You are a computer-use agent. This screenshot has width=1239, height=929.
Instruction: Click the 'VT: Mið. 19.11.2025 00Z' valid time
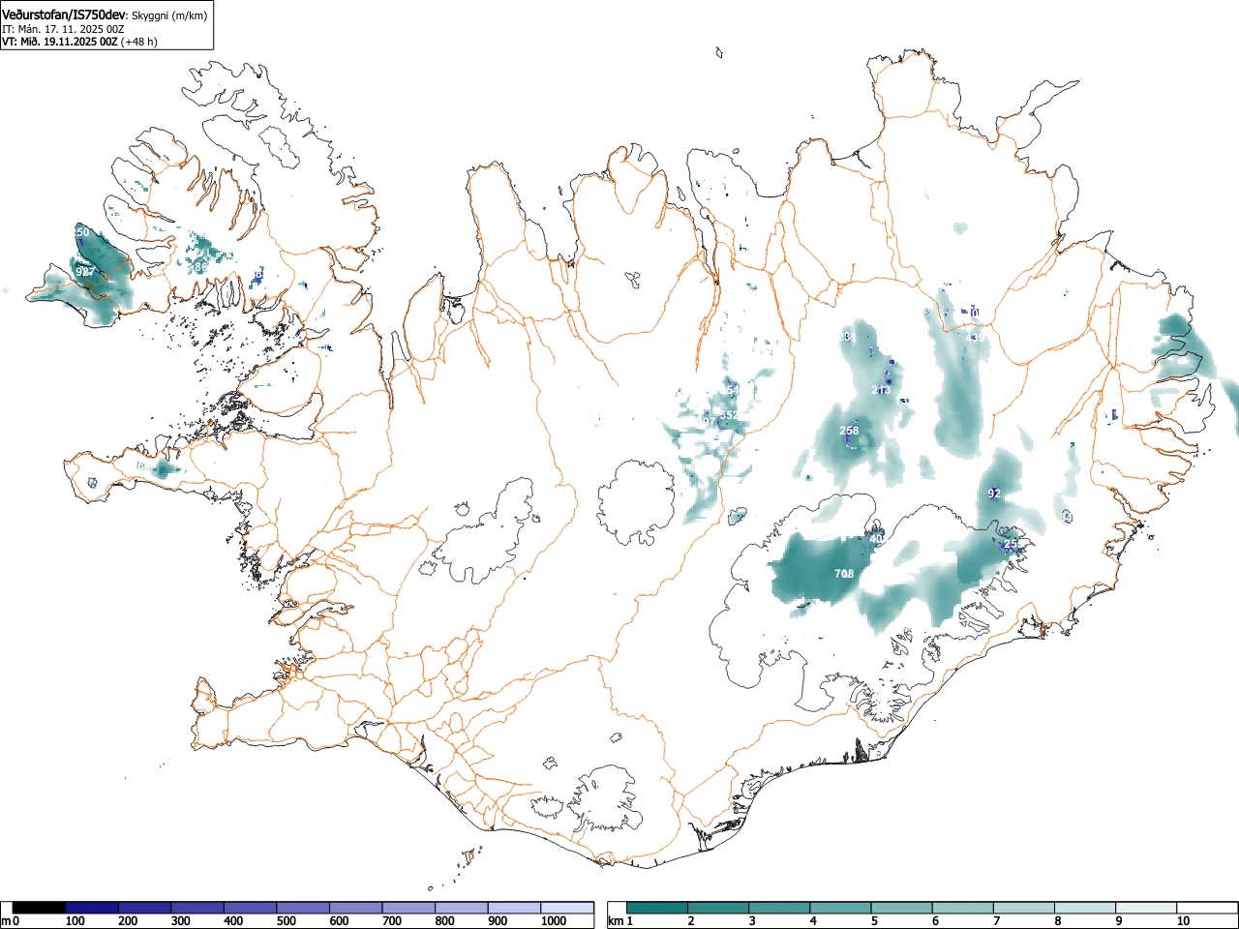coord(60,42)
